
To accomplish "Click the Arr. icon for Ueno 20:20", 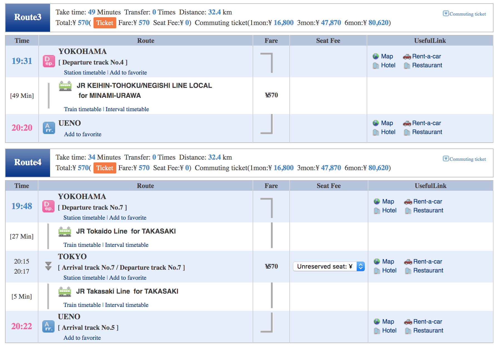I will point(49,128).
